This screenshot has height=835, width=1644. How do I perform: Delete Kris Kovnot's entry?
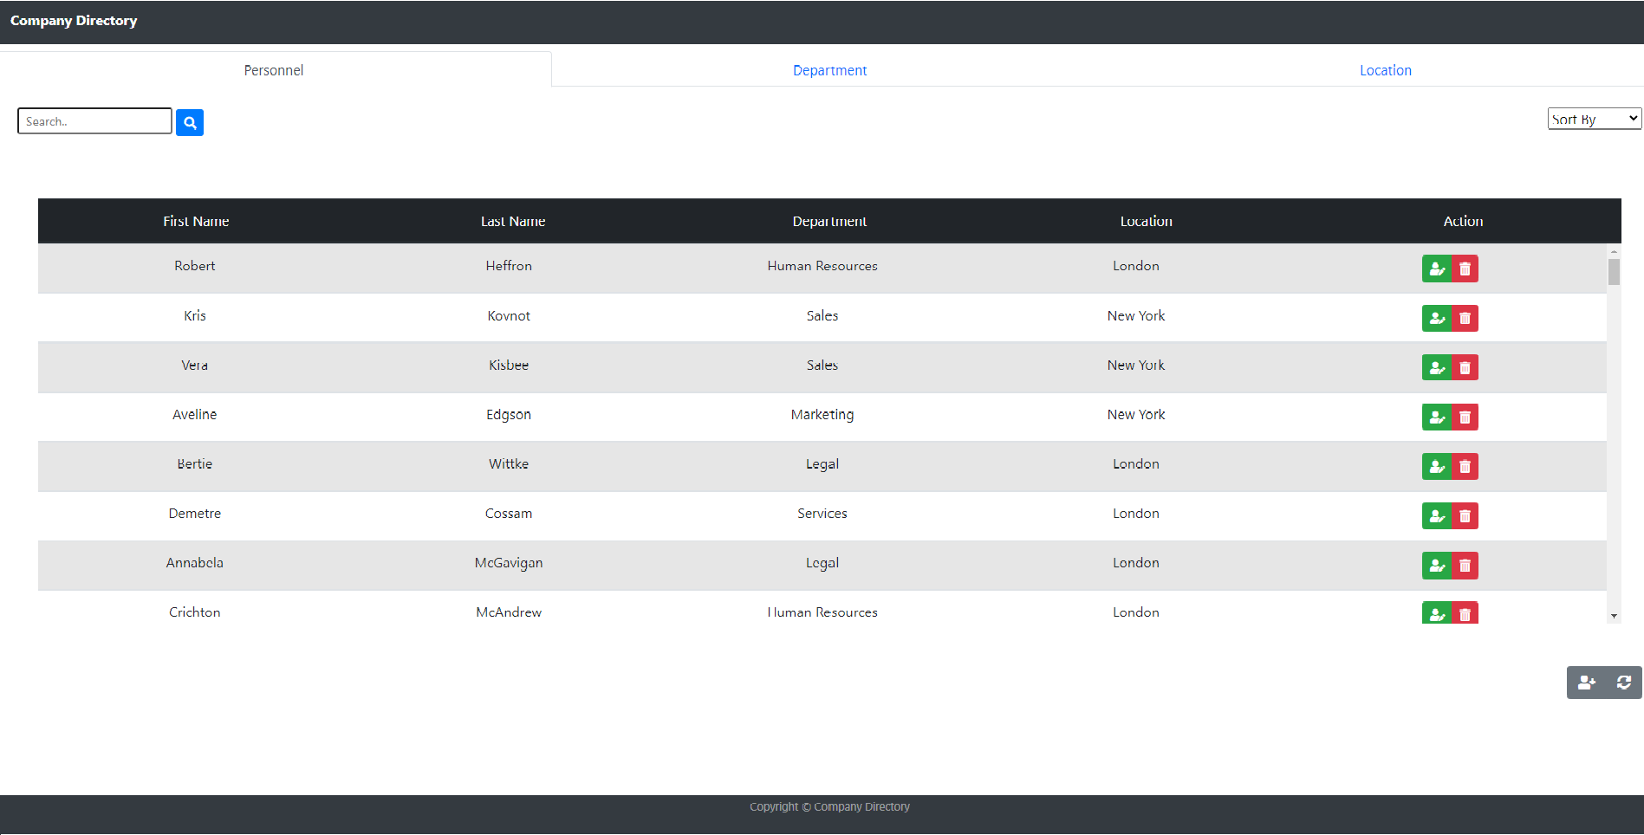point(1465,318)
